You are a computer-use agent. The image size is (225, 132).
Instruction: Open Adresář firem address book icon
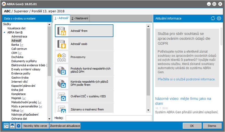[x=62, y=31]
